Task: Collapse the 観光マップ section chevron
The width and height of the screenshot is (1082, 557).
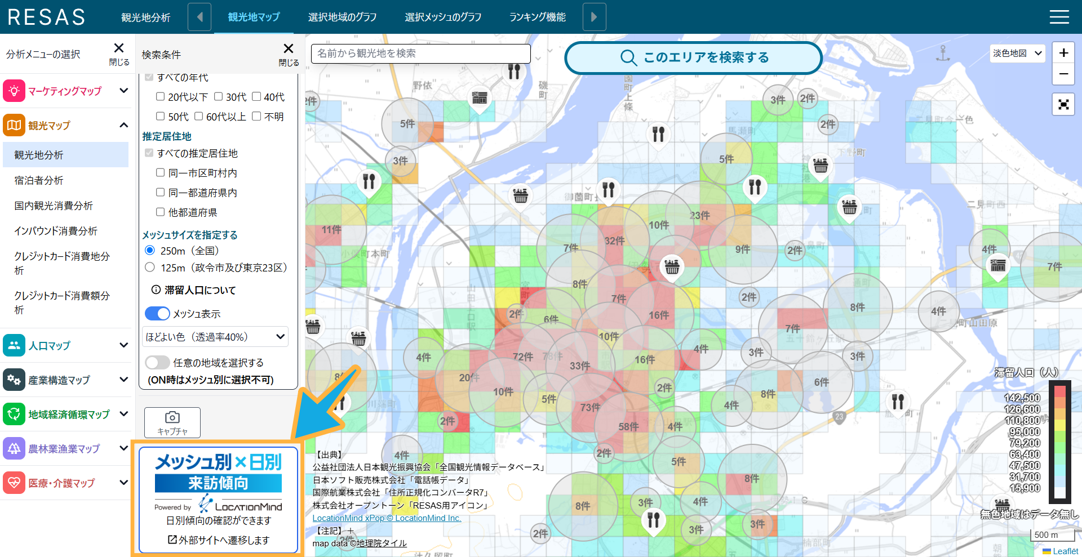Action: 123,124
